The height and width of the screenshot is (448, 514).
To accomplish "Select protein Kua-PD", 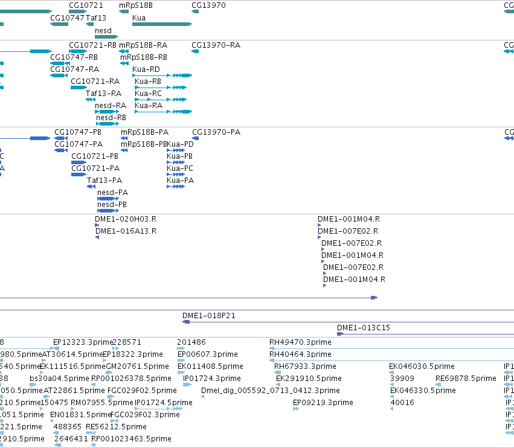I will tap(176, 150).
